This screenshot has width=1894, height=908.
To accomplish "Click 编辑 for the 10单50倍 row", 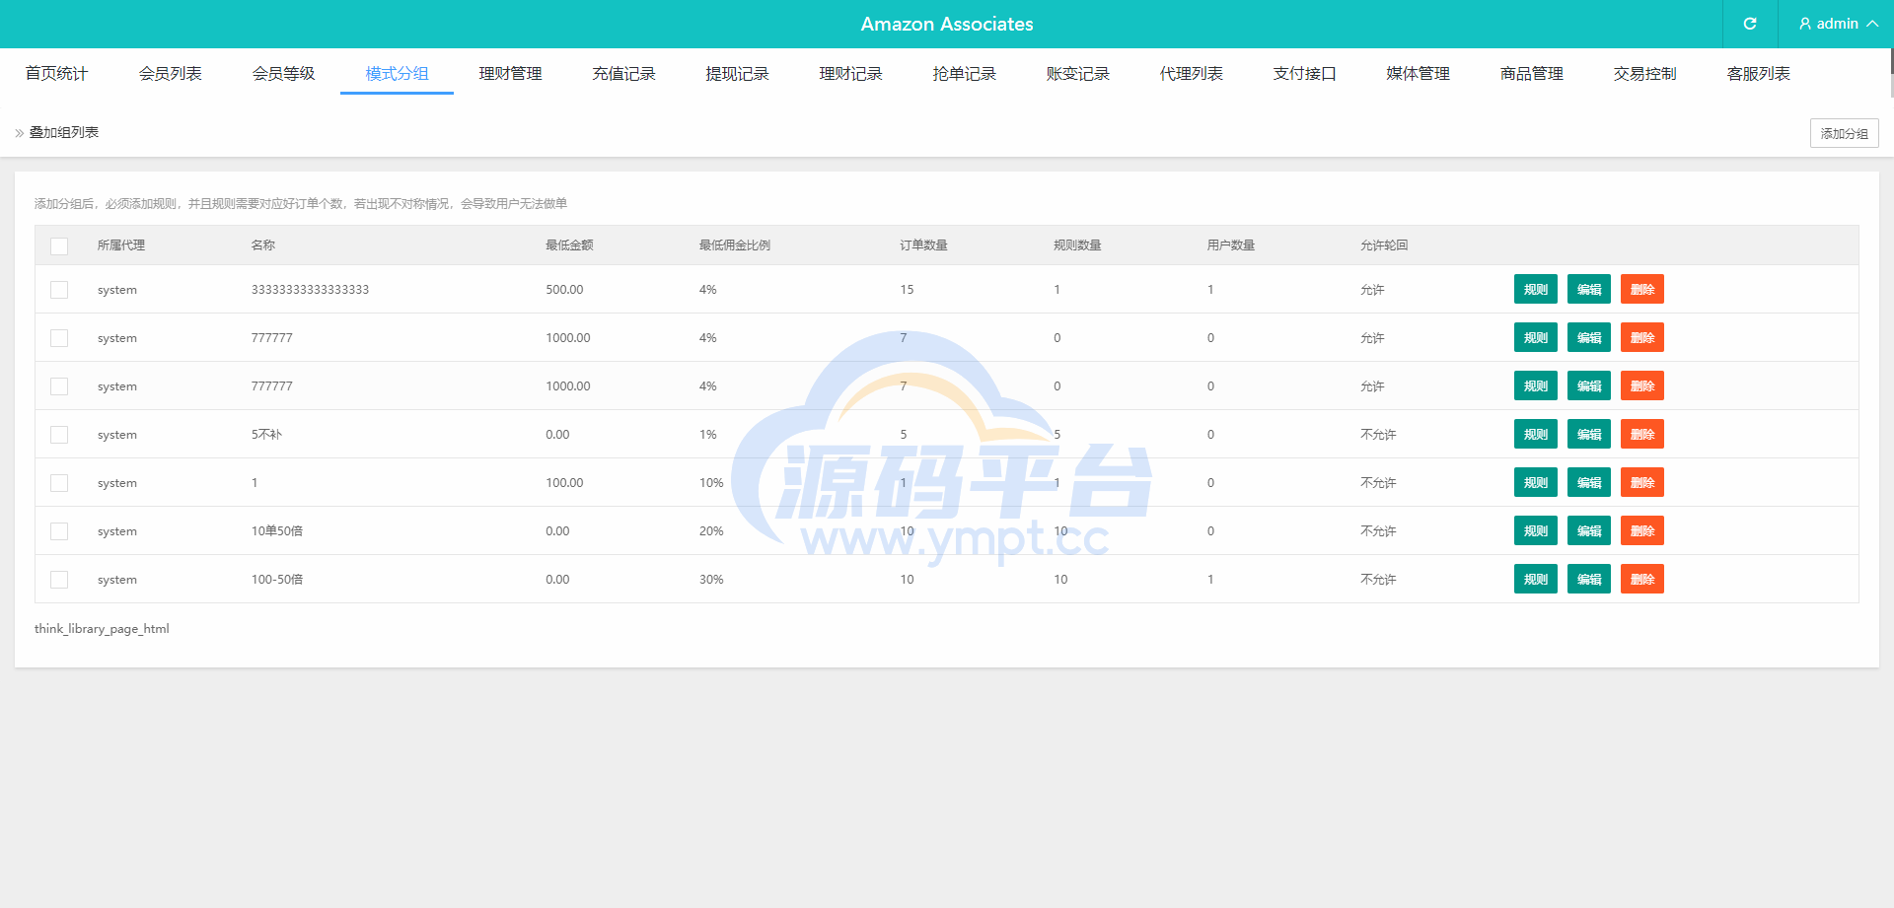I will (1589, 530).
